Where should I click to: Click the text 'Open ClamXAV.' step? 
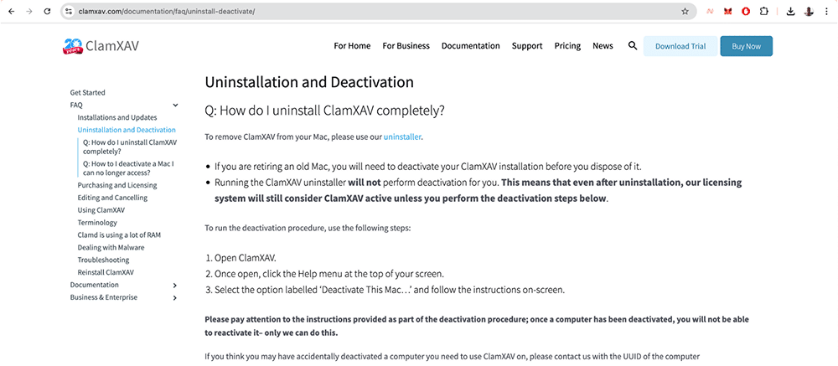point(246,258)
